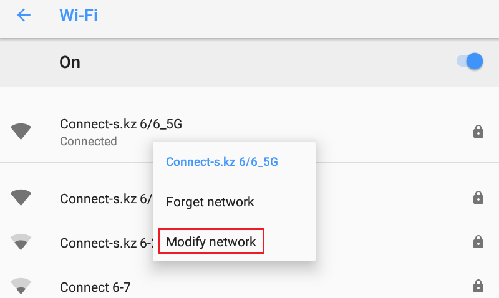
Task: Go back using the arrow icon
Action: coord(24,15)
